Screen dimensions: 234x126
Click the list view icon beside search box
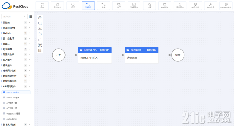click(x=31, y=16)
